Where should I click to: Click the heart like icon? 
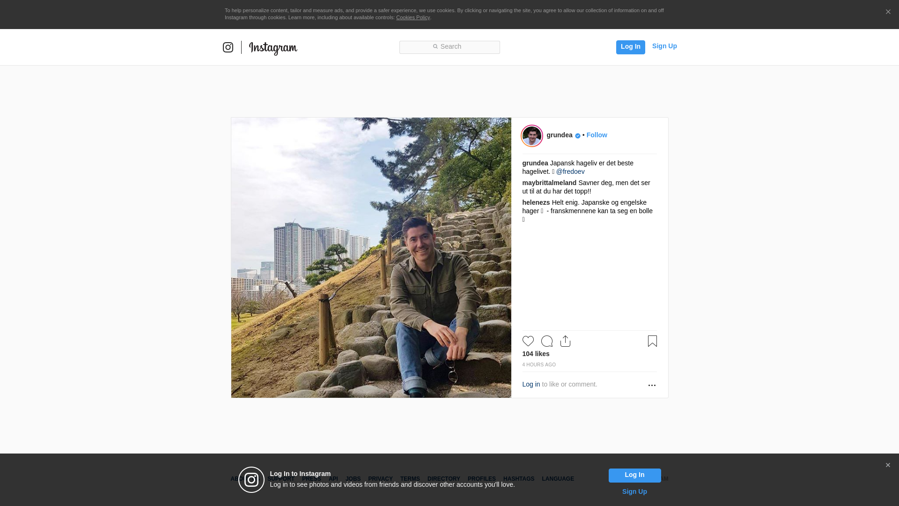coord(528,341)
